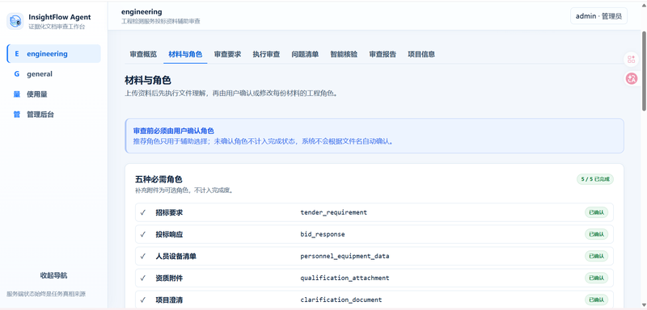Click the InsightFlow Agent logo icon
Image resolution: width=647 pixels, height=310 pixels.
coord(15,21)
